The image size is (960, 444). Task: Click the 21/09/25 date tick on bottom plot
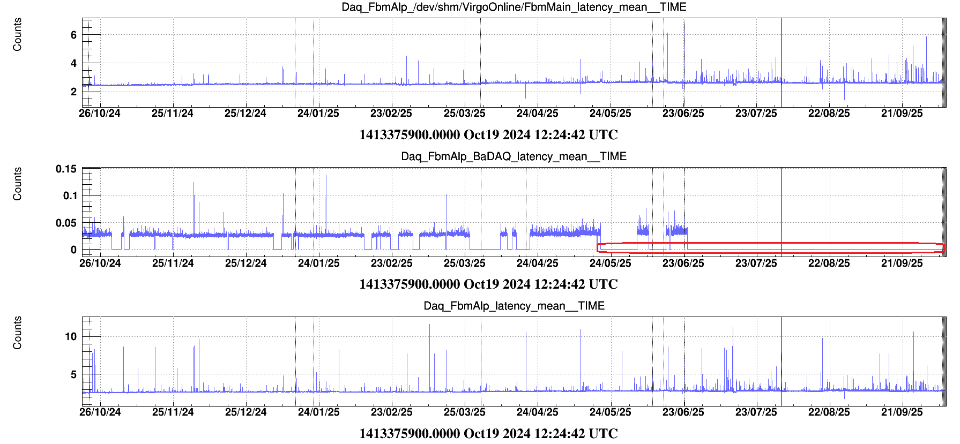pyautogui.click(x=902, y=412)
